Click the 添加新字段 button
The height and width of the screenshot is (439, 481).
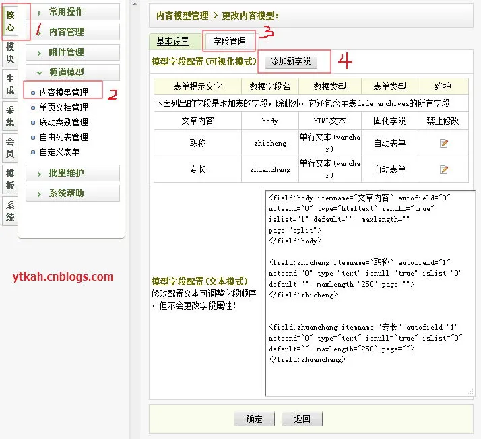pos(290,61)
